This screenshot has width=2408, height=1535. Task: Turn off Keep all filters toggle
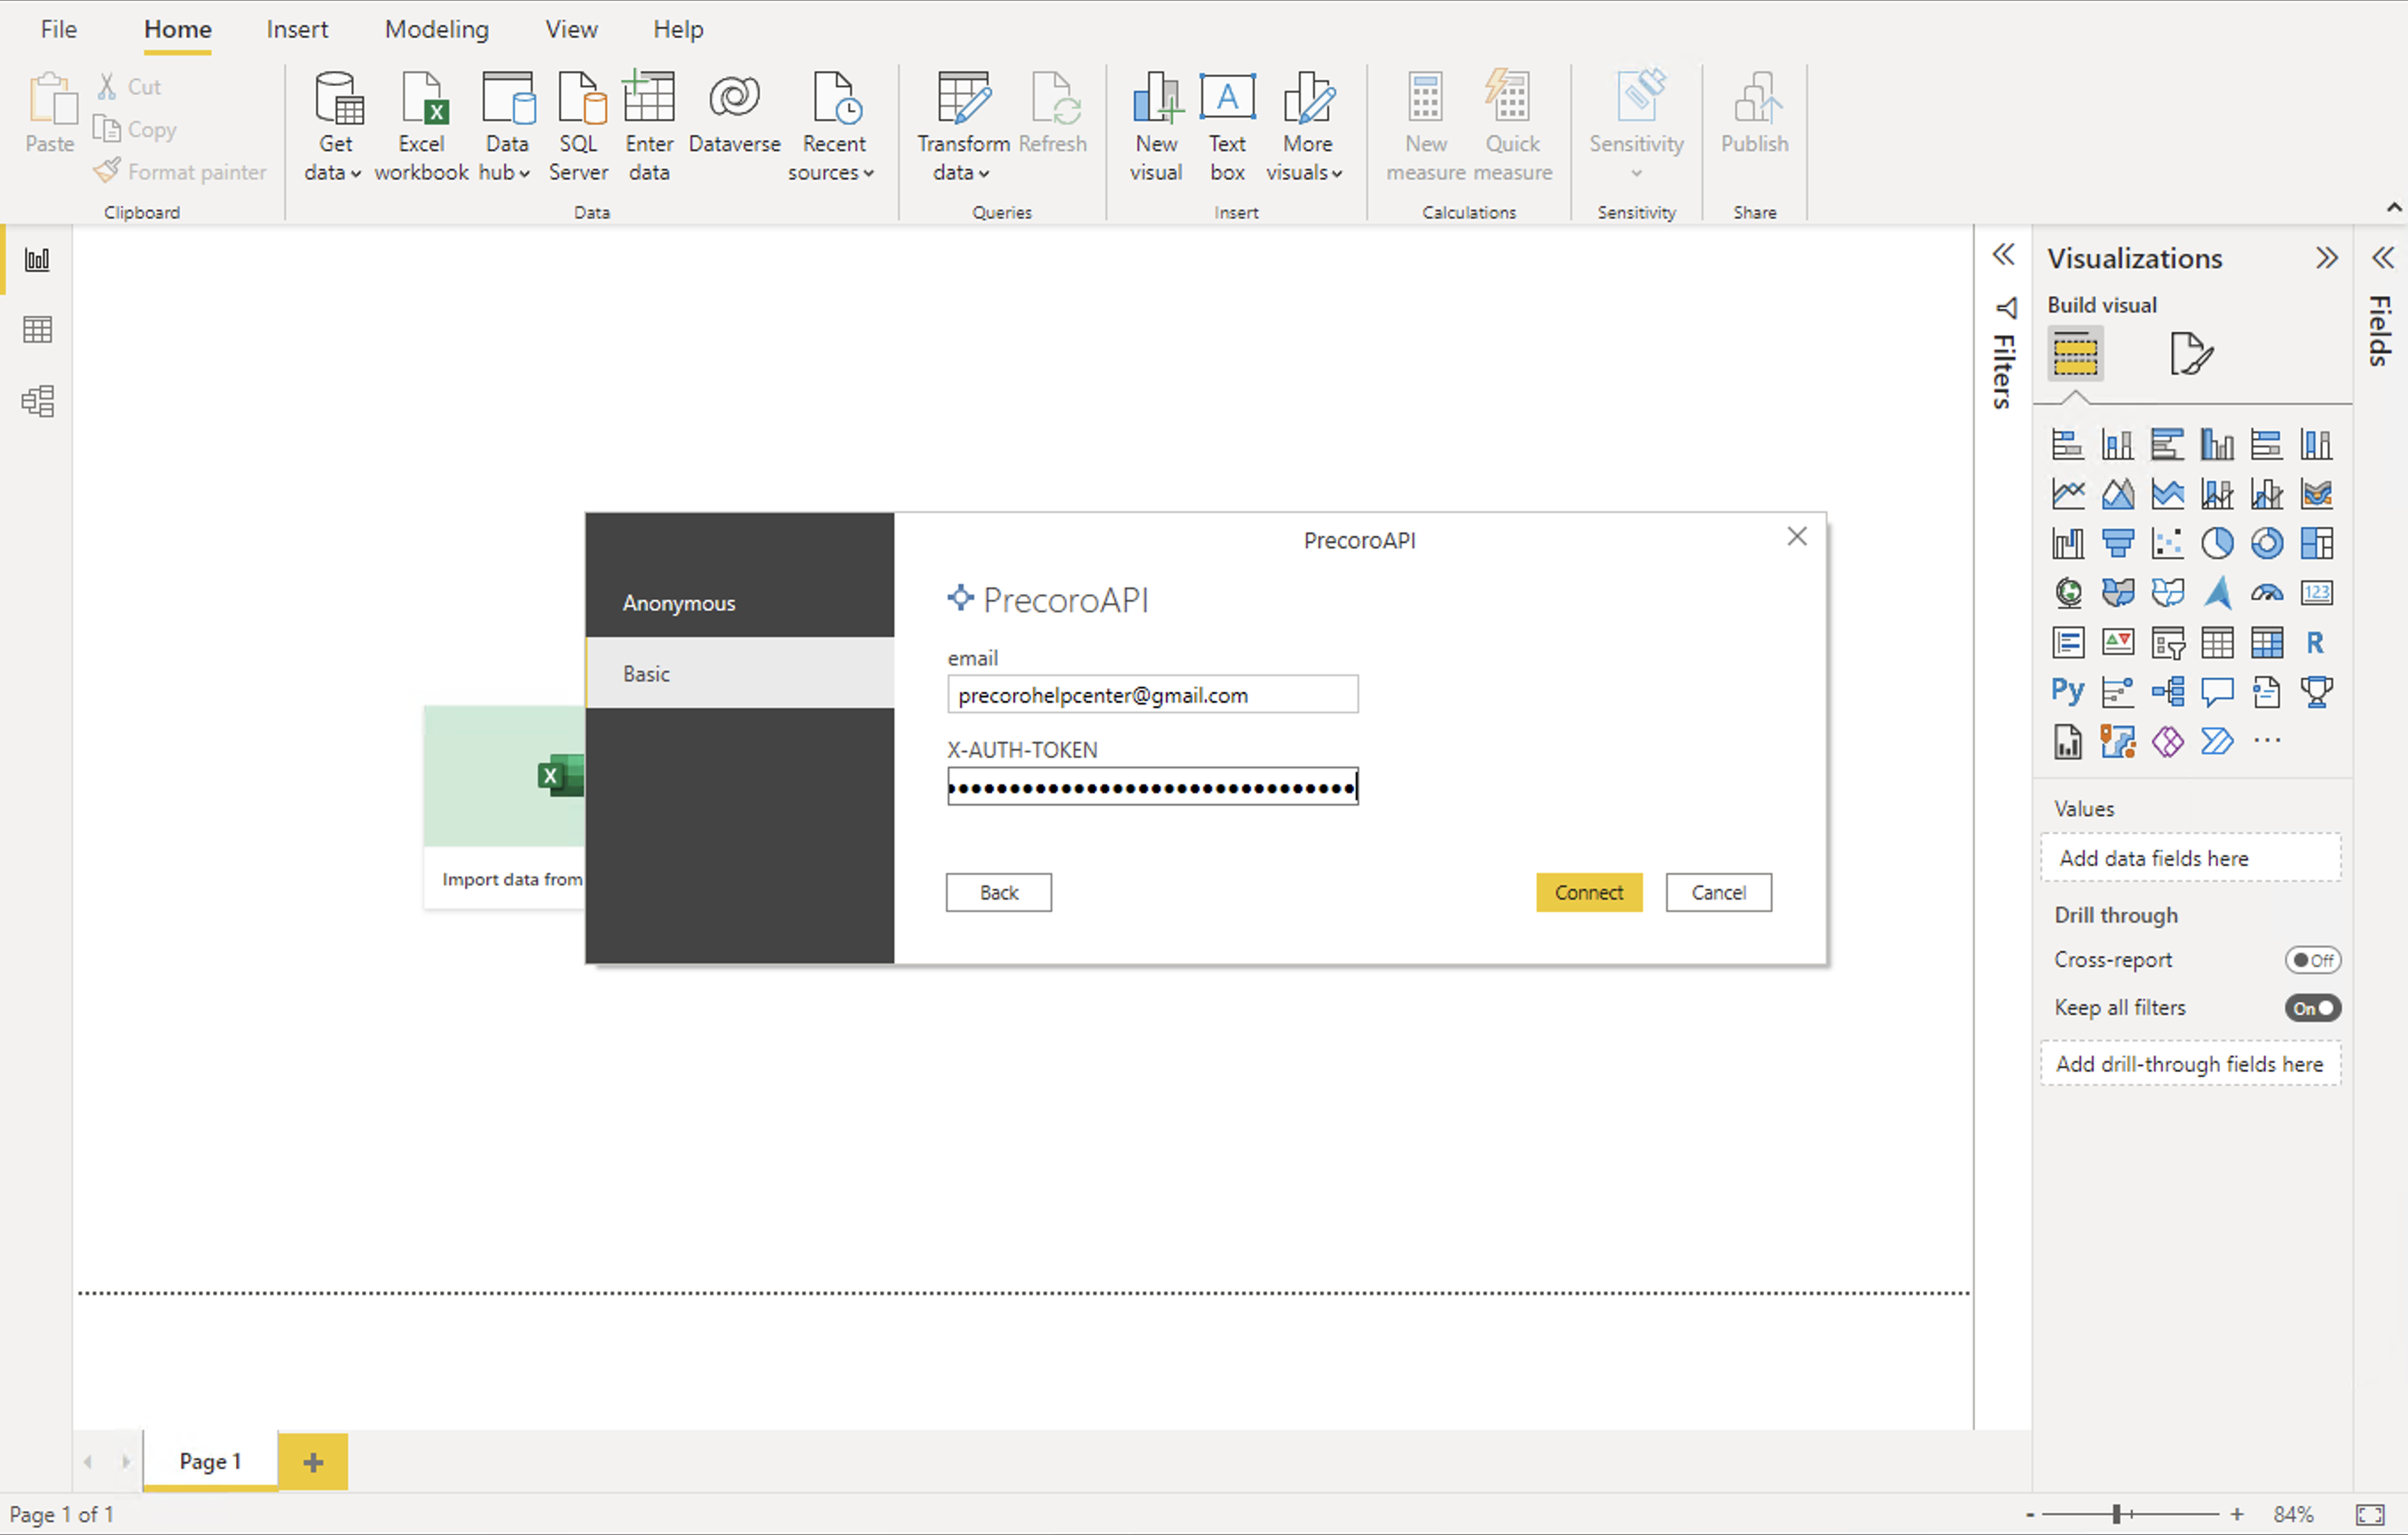click(2312, 1008)
